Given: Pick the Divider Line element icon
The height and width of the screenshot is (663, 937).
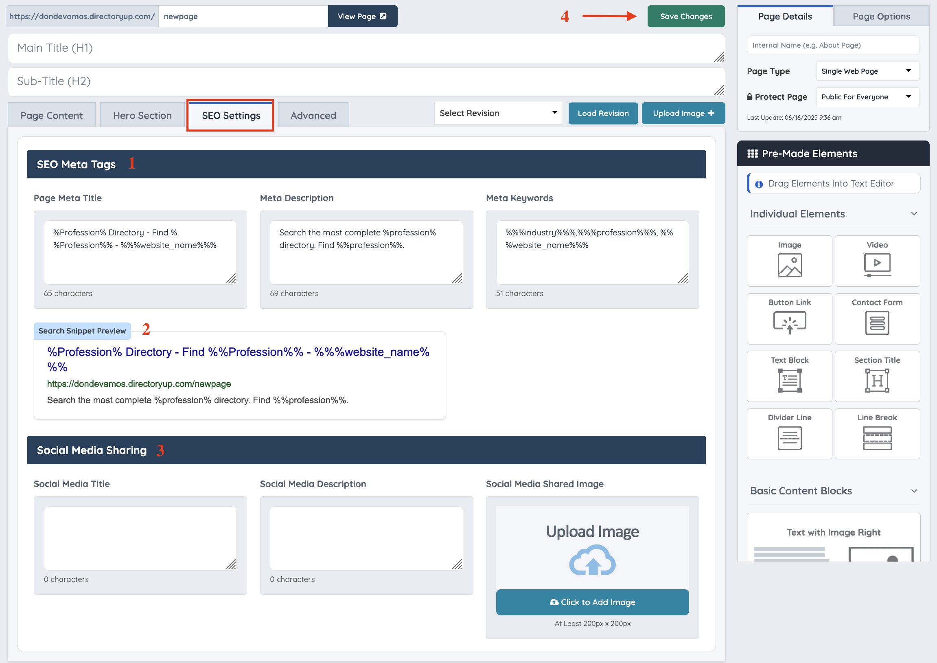Looking at the screenshot, I should click(789, 438).
